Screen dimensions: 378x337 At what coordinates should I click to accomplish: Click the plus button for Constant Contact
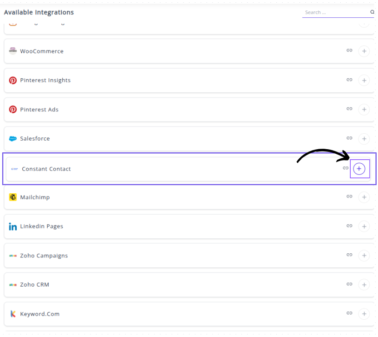(x=359, y=169)
